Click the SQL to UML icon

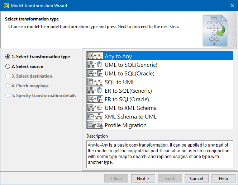tap(95, 82)
